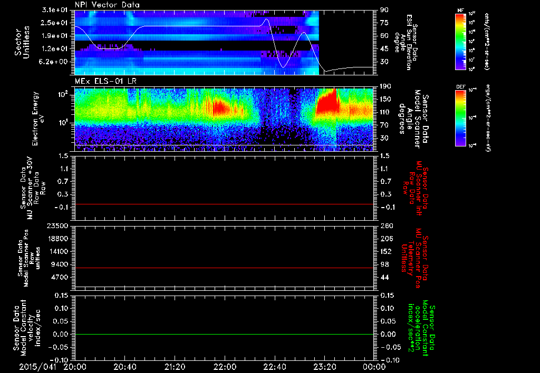Click the "Sector Unitless" axis title
The image size is (540, 373).
pos(22,42)
